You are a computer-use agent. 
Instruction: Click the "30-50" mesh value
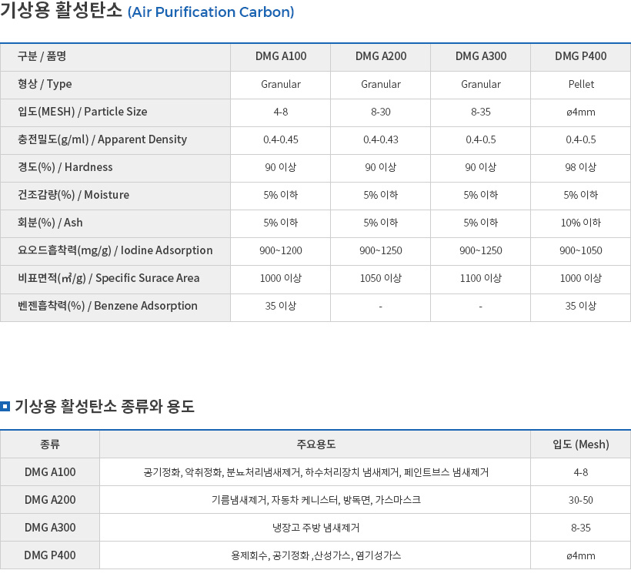point(580,500)
